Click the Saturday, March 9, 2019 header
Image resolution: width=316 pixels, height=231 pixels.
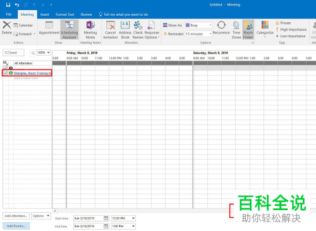[x=210, y=53]
